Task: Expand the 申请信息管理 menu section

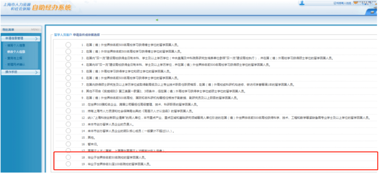Action: point(20,38)
